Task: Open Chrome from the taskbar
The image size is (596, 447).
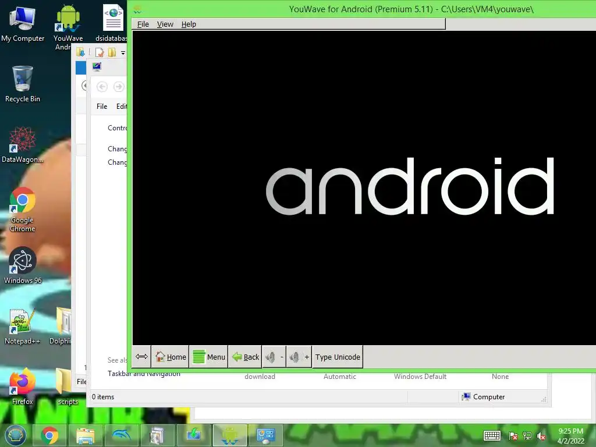Action: click(49, 435)
